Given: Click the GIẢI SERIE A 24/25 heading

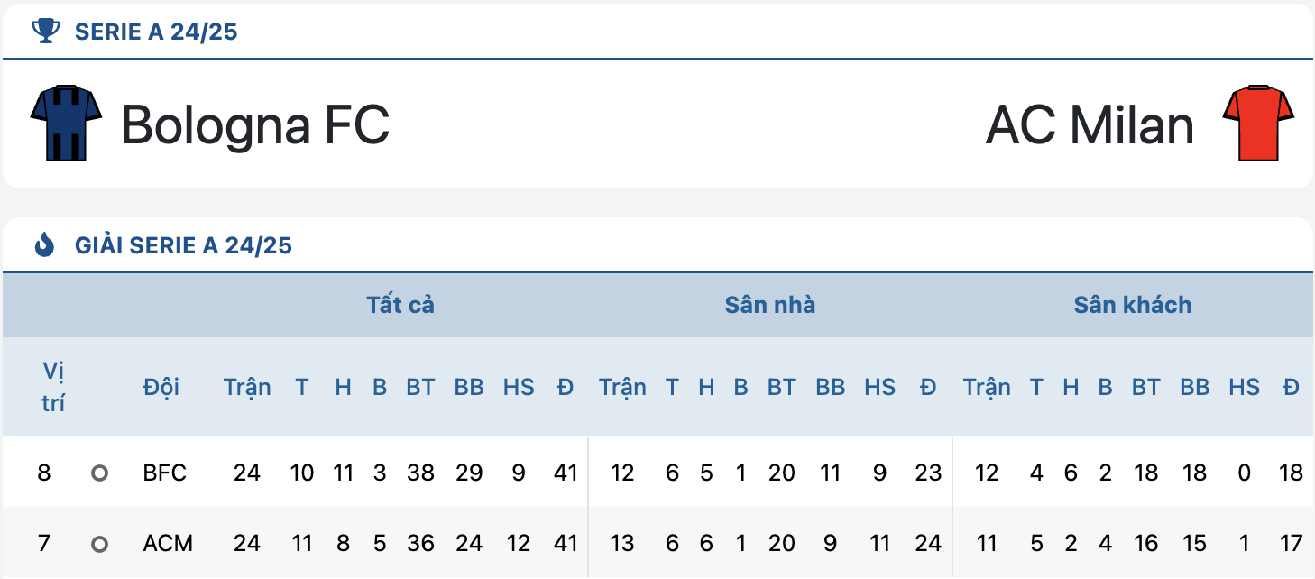Looking at the screenshot, I should [x=183, y=244].
